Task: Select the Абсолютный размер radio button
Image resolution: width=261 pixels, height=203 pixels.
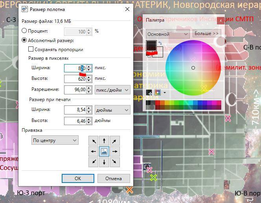Action: click(24, 41)
